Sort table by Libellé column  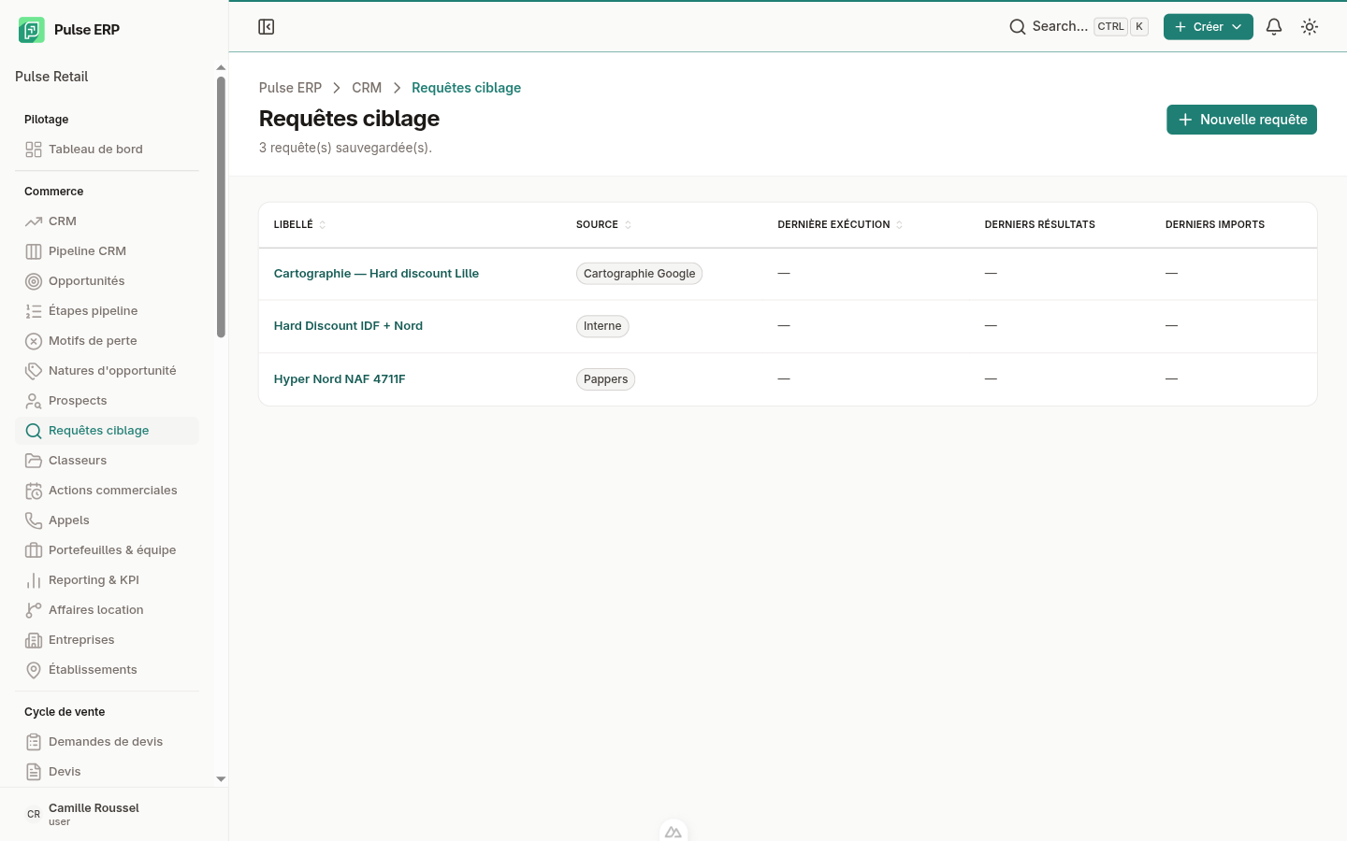pyautogui.click(x=299, y=225)
